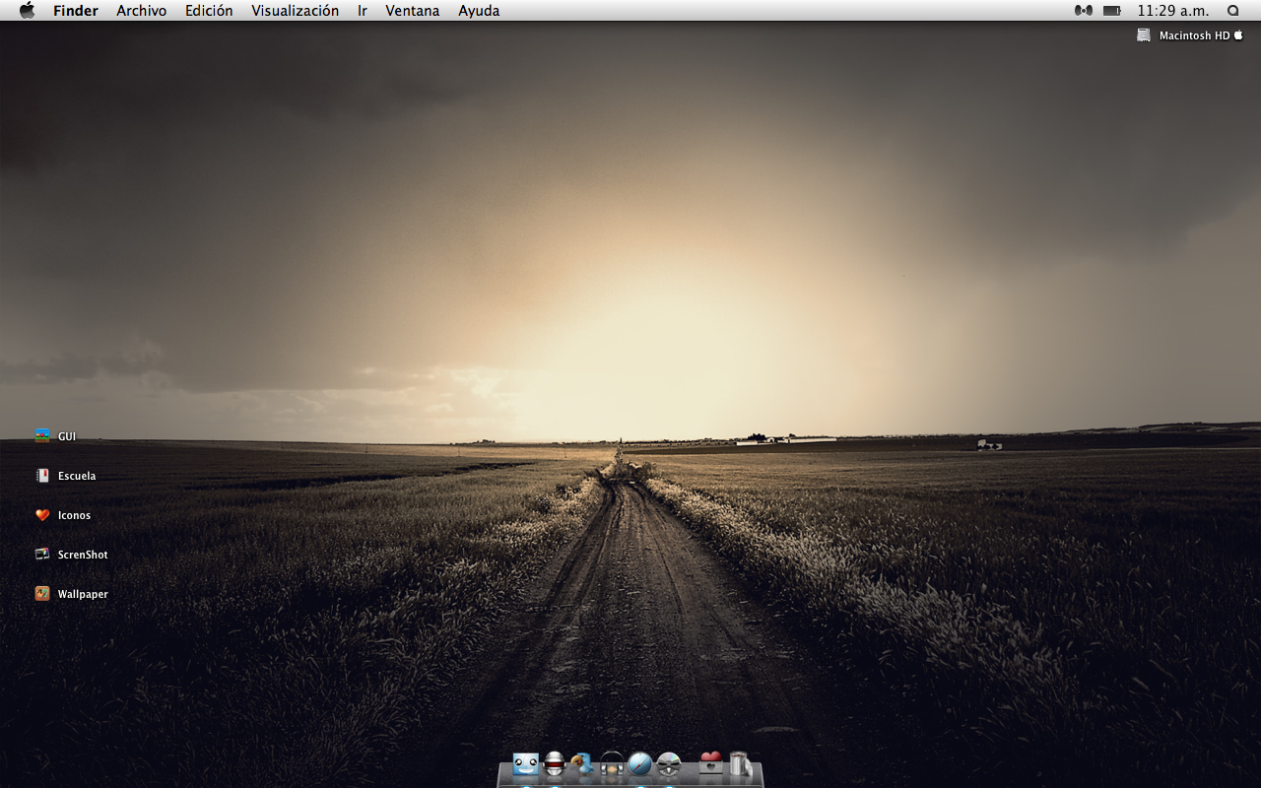Open the Trash can in dock
Image resolution: width=1261 pixels, height=788 pixels.
[x=740, y=764]
